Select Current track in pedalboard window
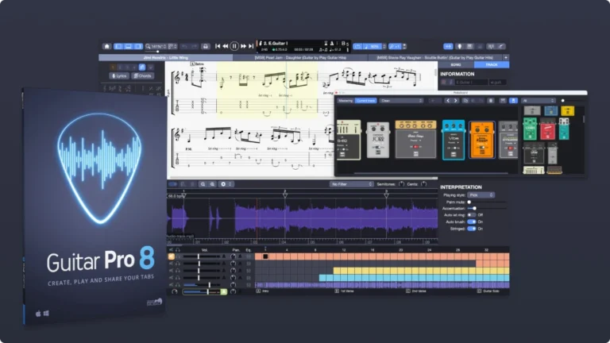The height and width of the screenshot is (343, 610). tap(365, 101)
